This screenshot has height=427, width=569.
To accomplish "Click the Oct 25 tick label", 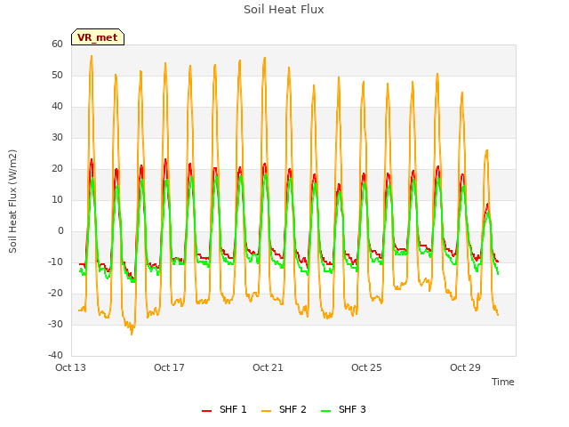I will coord(366,367).
